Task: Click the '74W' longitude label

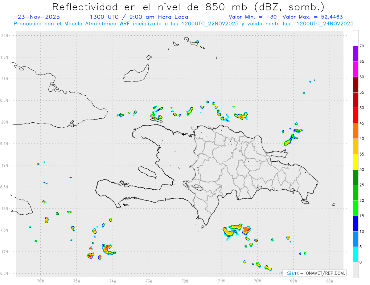Action: (x=113, y=281)
